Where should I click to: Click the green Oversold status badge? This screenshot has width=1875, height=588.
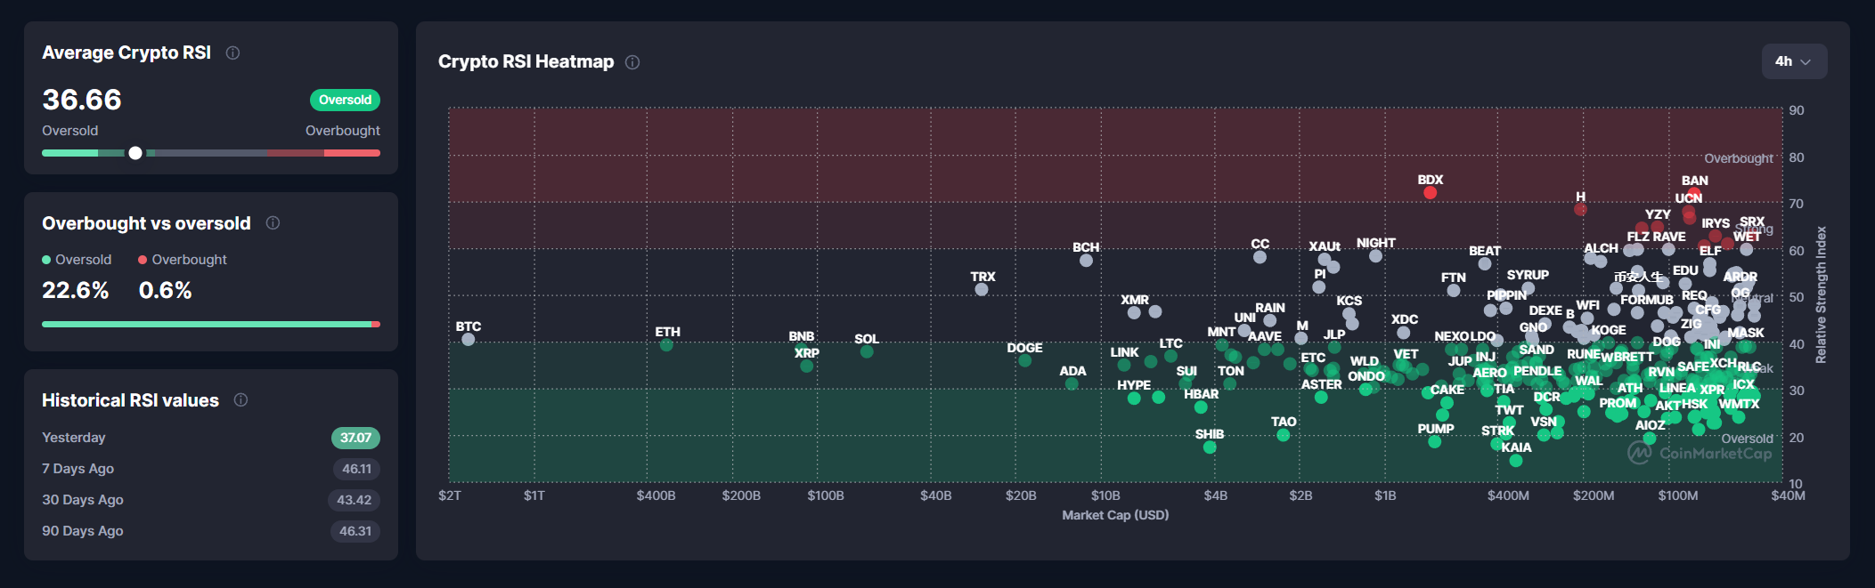click(345, 100)
